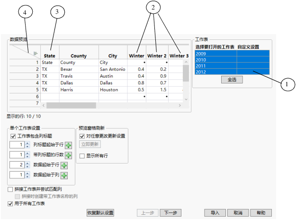The height and width of the screenshot is (220, 296).
Task: Toggle 用于所有工作表 checkbox
Action: [10, 204]
